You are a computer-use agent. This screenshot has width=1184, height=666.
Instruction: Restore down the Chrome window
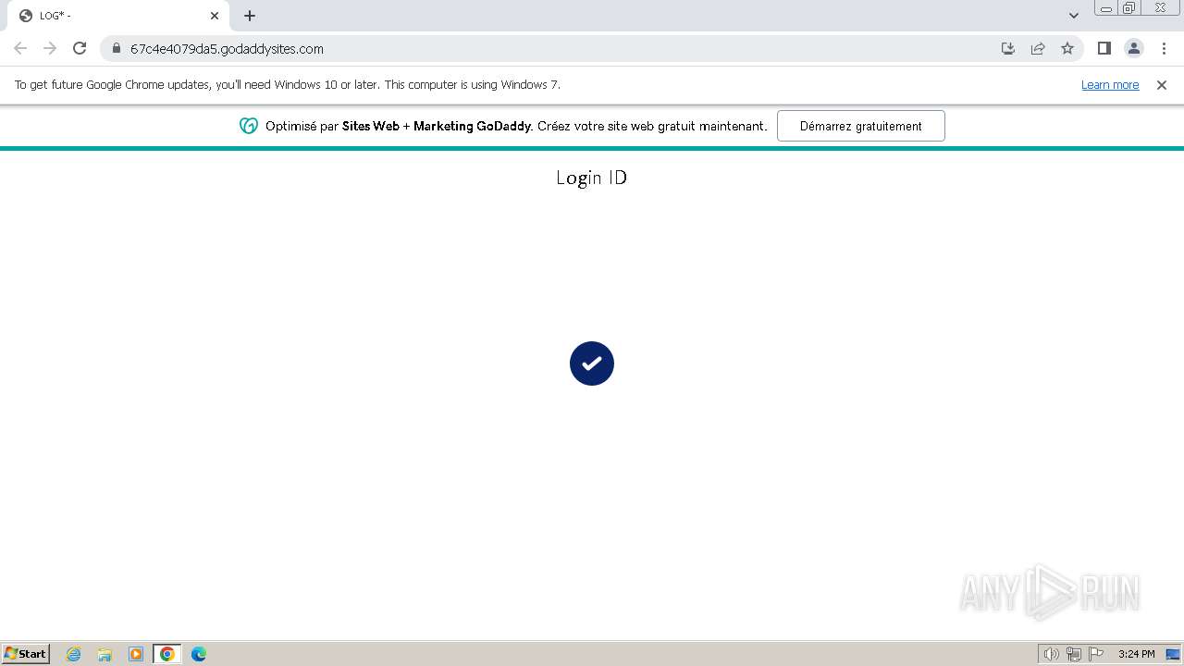[x=1129, y=8]
